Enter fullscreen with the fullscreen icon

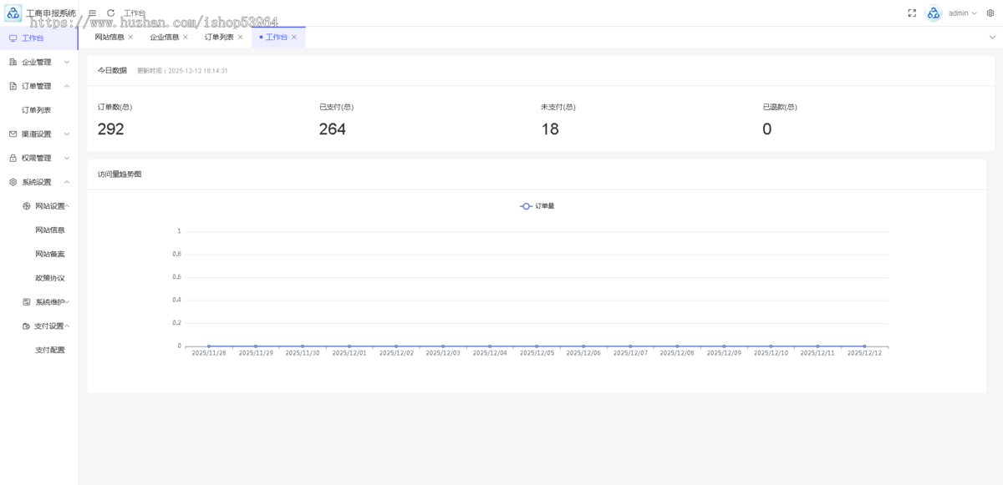912,13
